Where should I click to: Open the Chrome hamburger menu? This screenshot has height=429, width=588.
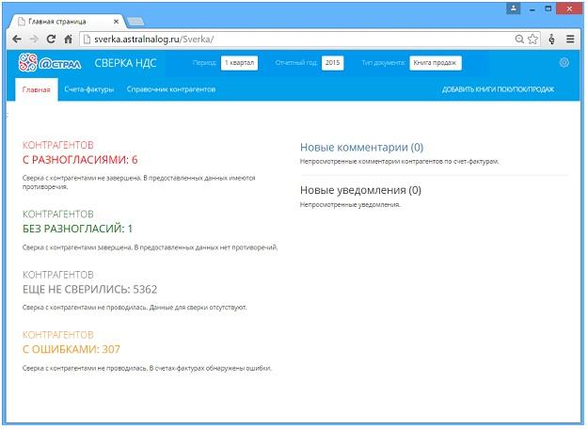tap(570, 39)
